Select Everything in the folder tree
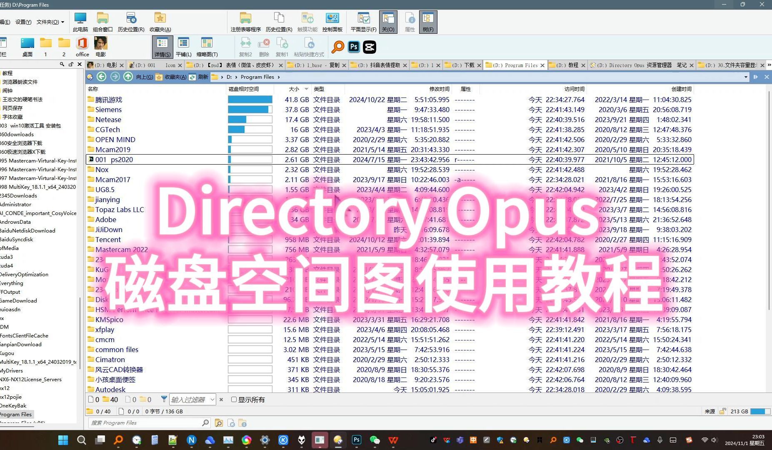Screen dimensions: 772x450 point(12,283)
